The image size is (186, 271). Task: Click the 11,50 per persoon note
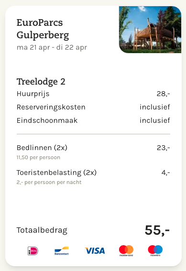tap(38, 157)
